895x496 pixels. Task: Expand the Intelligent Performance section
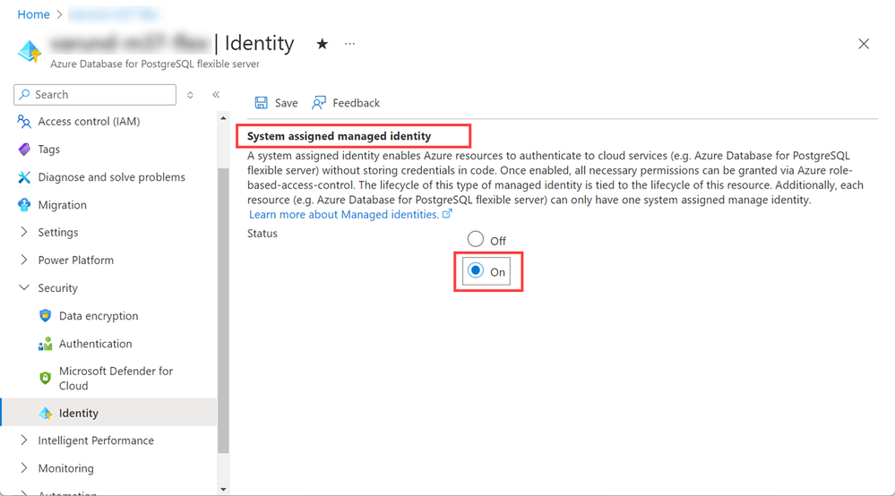pyautogui.click(x=24, y=440)
